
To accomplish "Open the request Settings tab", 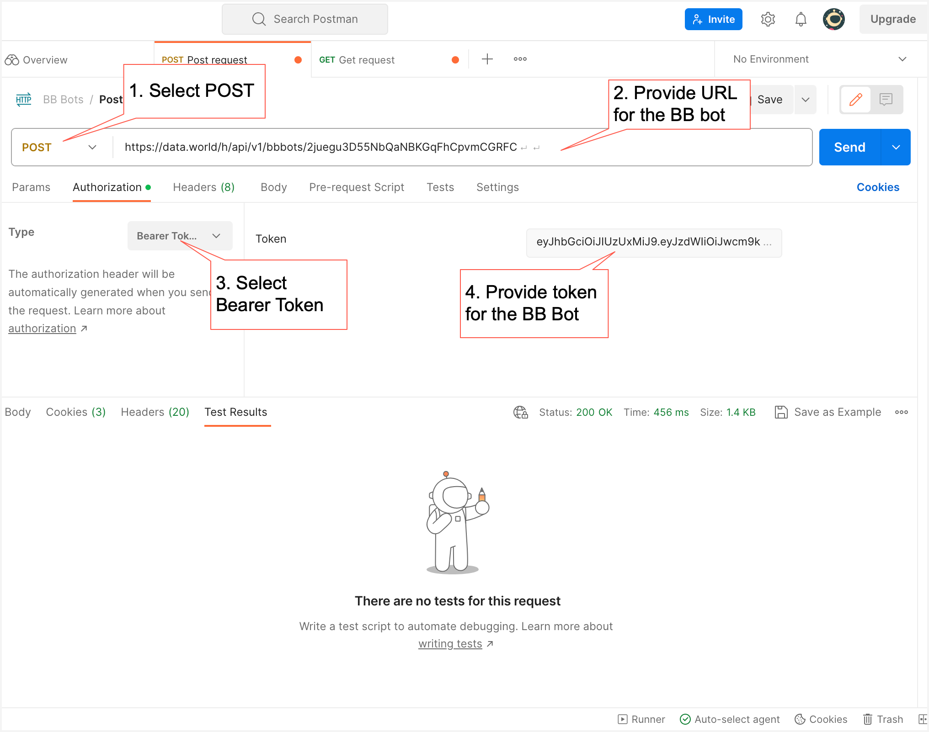I will (x=497, y=187).
